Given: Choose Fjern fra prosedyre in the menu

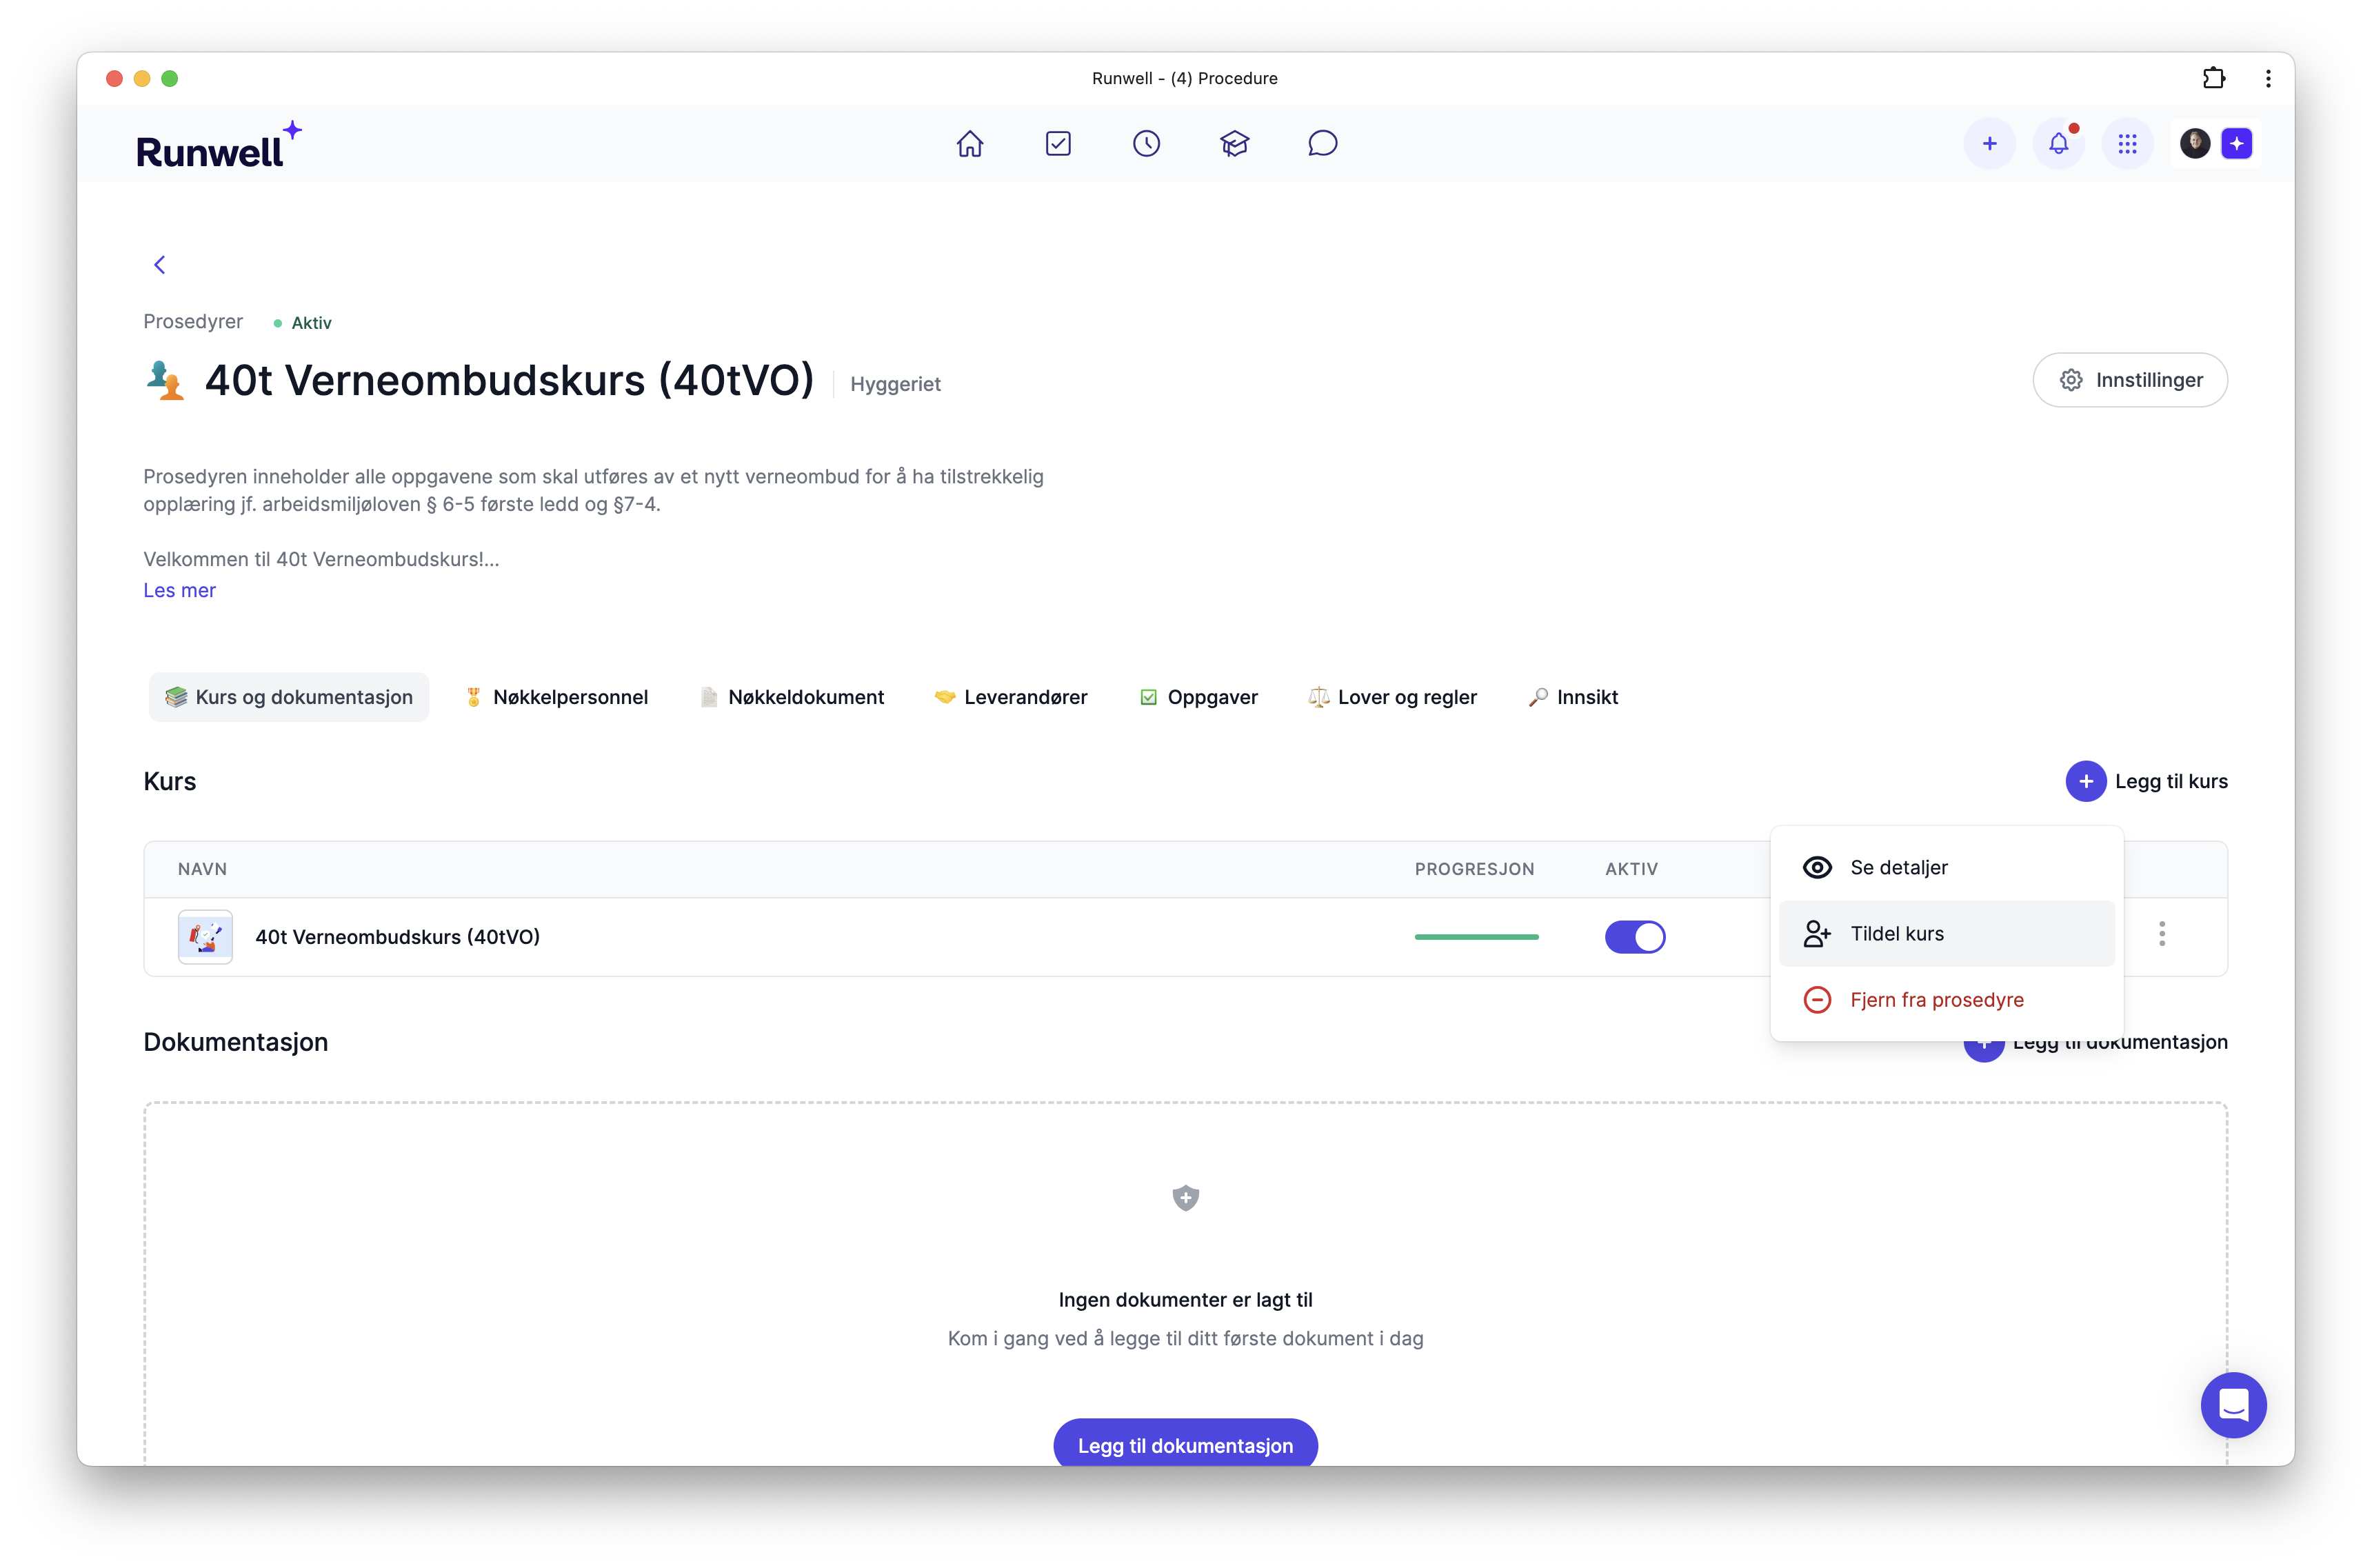Looking at the screenshot, I should [1946, 1000].
